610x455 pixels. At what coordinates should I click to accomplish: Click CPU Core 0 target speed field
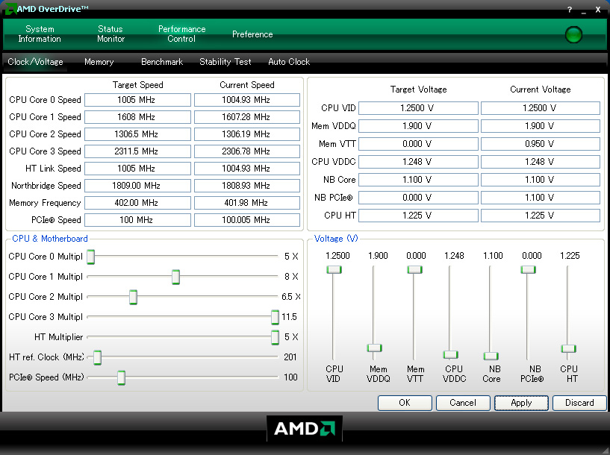pos(137,100)
